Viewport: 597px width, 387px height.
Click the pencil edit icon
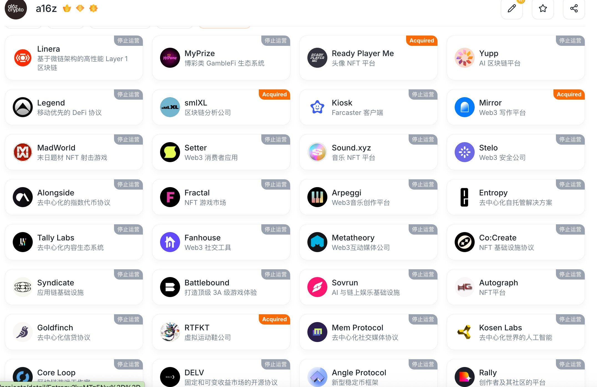[x=512, y=8]
